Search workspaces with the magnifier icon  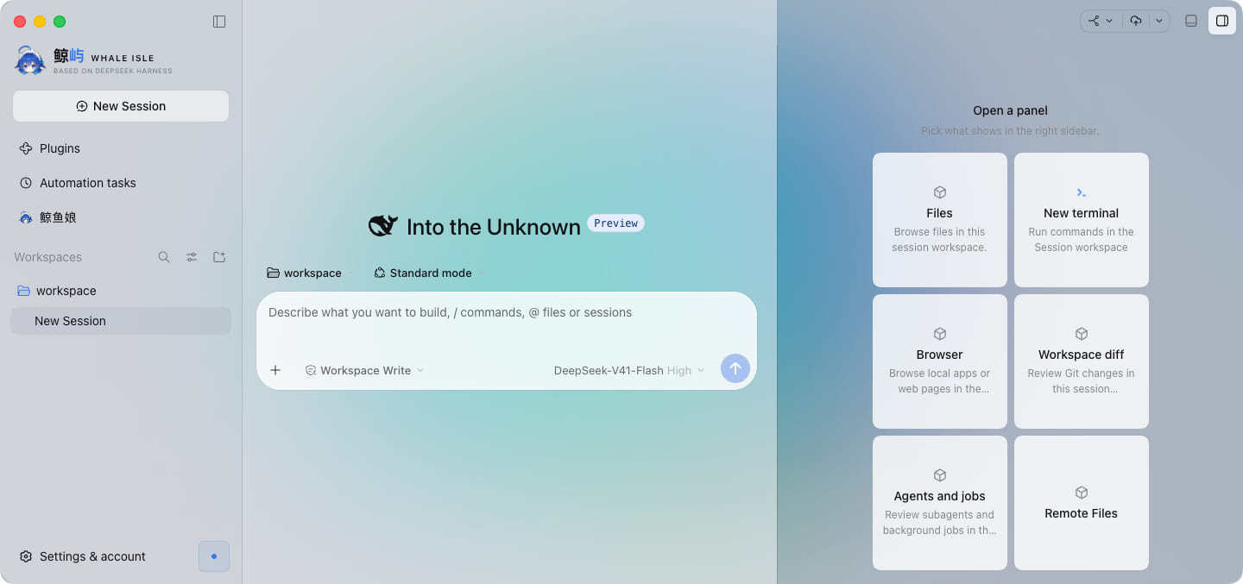pyautogui.click(x=164, y=257)
